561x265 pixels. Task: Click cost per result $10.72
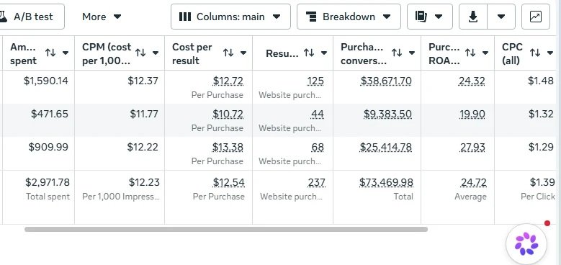click(x=228, y=114)
